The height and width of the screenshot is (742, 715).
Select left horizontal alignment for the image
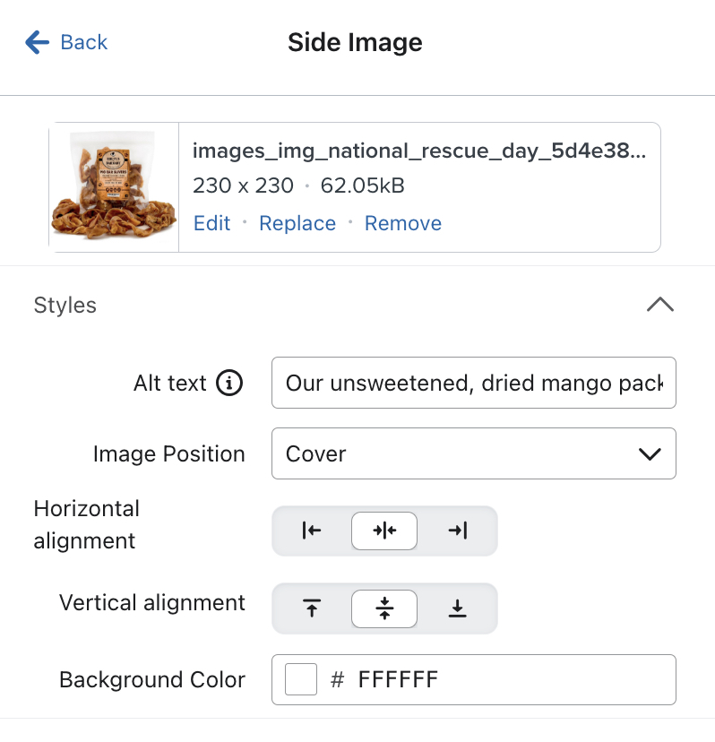pyautogui.click(x=310, y=531)
